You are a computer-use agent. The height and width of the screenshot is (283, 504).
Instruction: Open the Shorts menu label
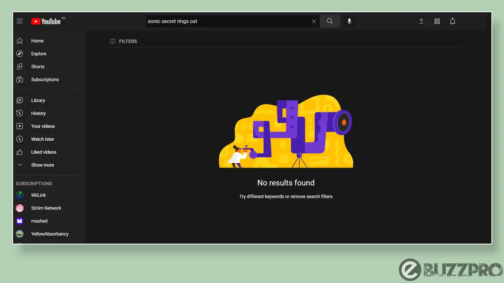pyautogui.click(x=38, y=67)
